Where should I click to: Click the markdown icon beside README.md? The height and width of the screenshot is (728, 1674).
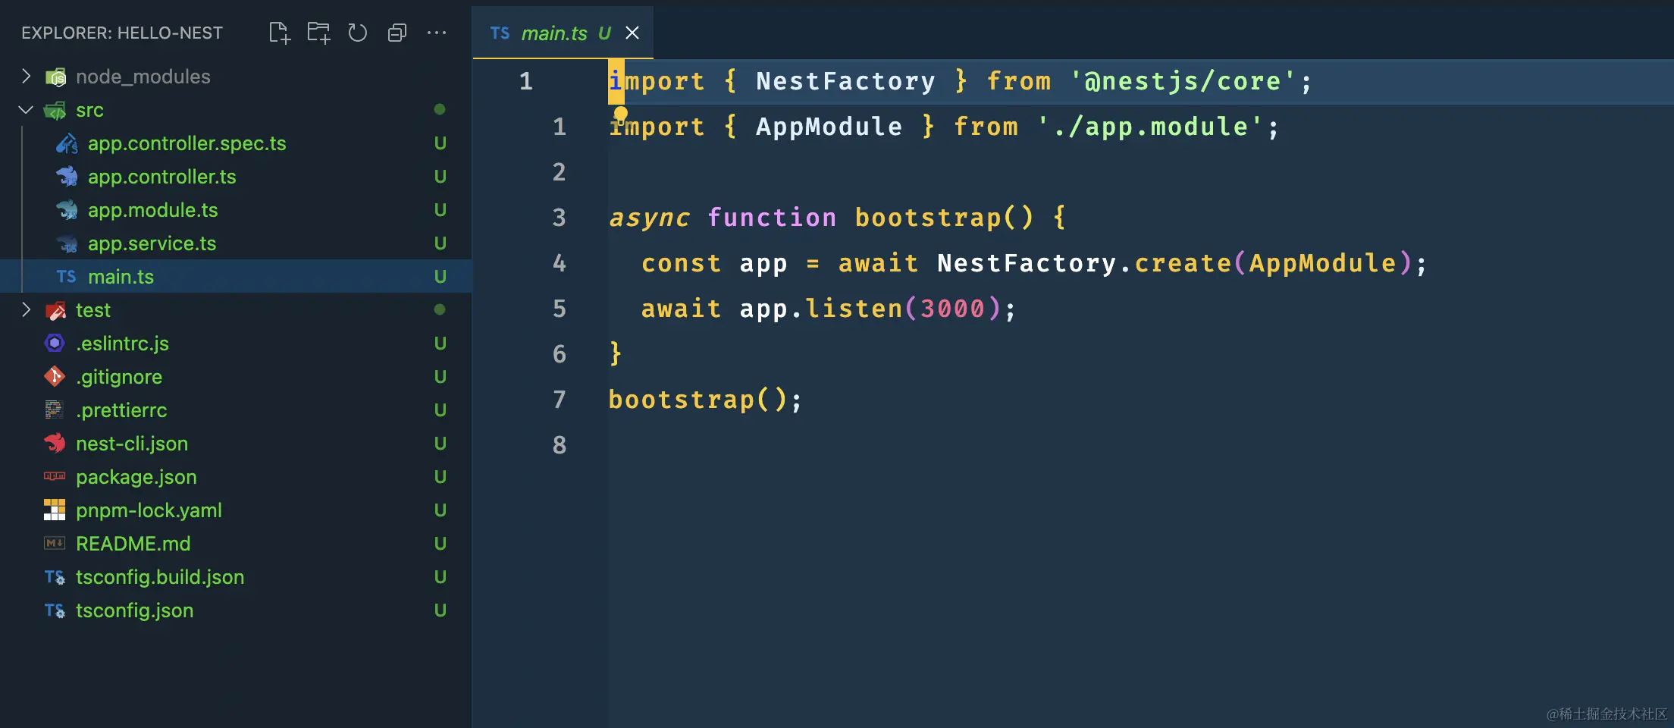55,543
